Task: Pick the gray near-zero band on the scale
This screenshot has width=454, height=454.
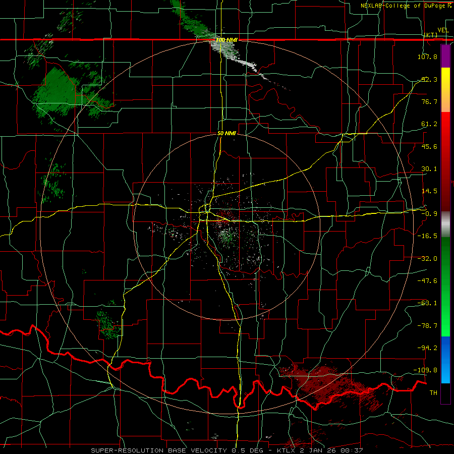Action: tap(445, 224)
